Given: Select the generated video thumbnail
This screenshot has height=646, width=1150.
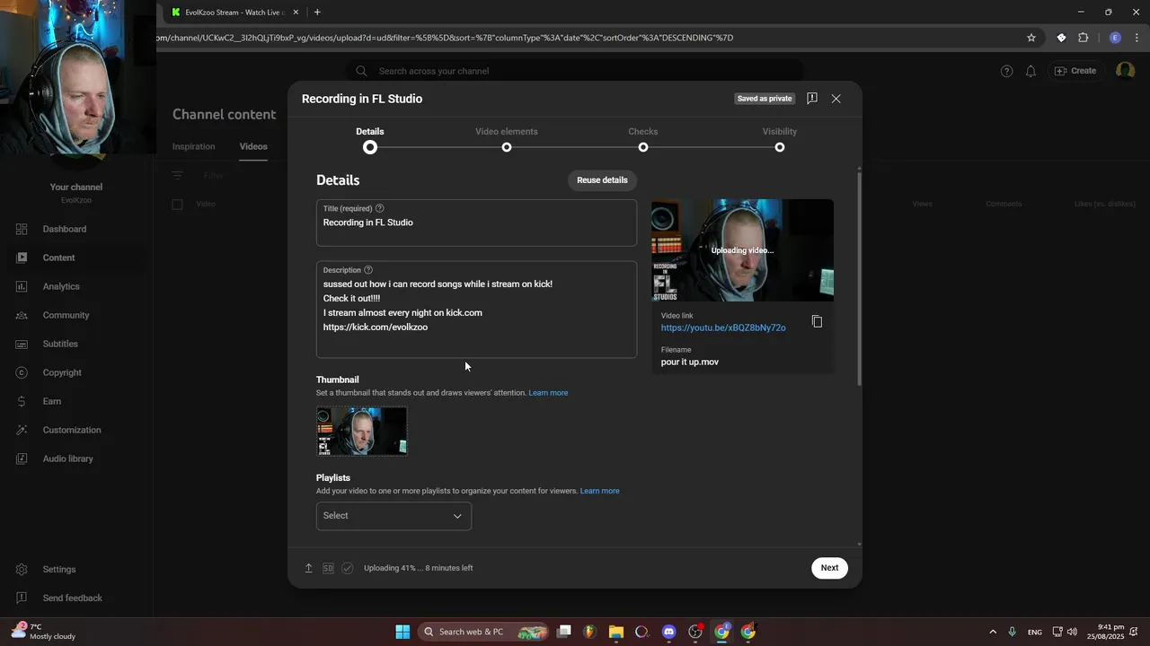Looking at the screenshot, I should tap(361, 432).
